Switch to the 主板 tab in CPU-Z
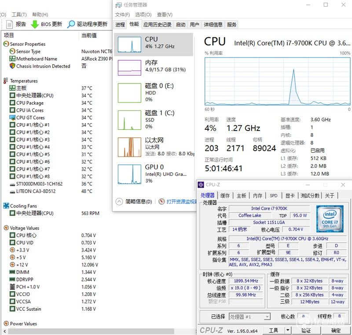The width and height of the screenshot is (352, 335). click(x=241, y=196)
